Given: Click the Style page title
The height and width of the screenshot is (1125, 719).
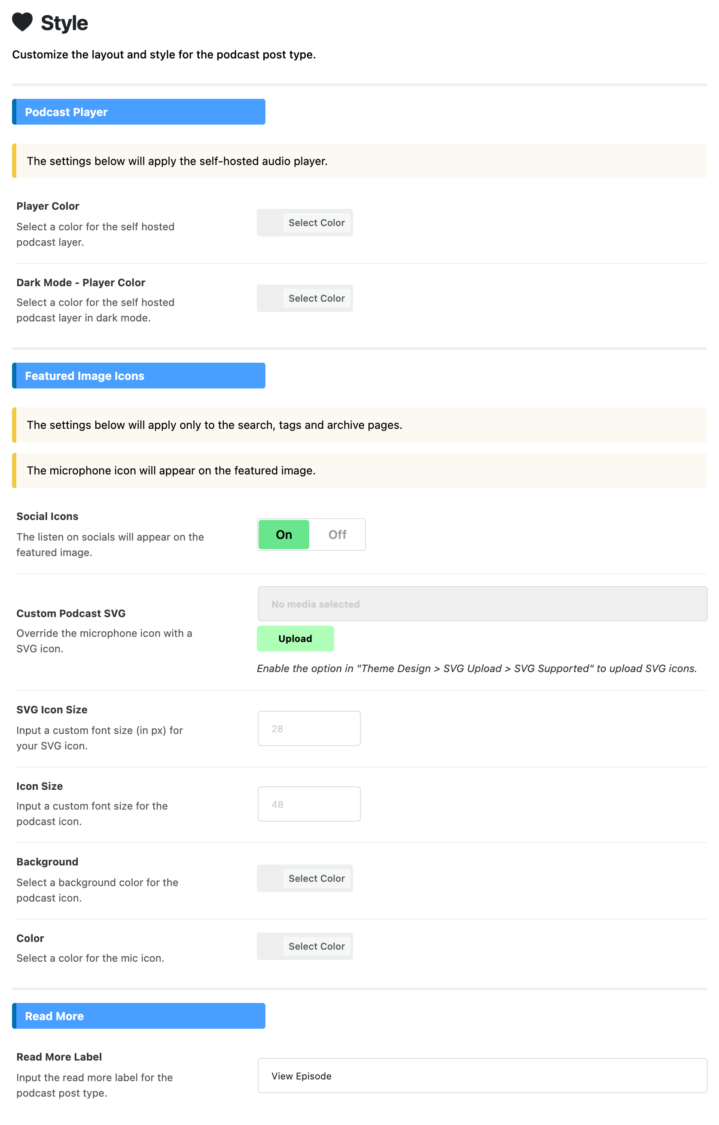Looking at the screenshot, I should (64, 23).
